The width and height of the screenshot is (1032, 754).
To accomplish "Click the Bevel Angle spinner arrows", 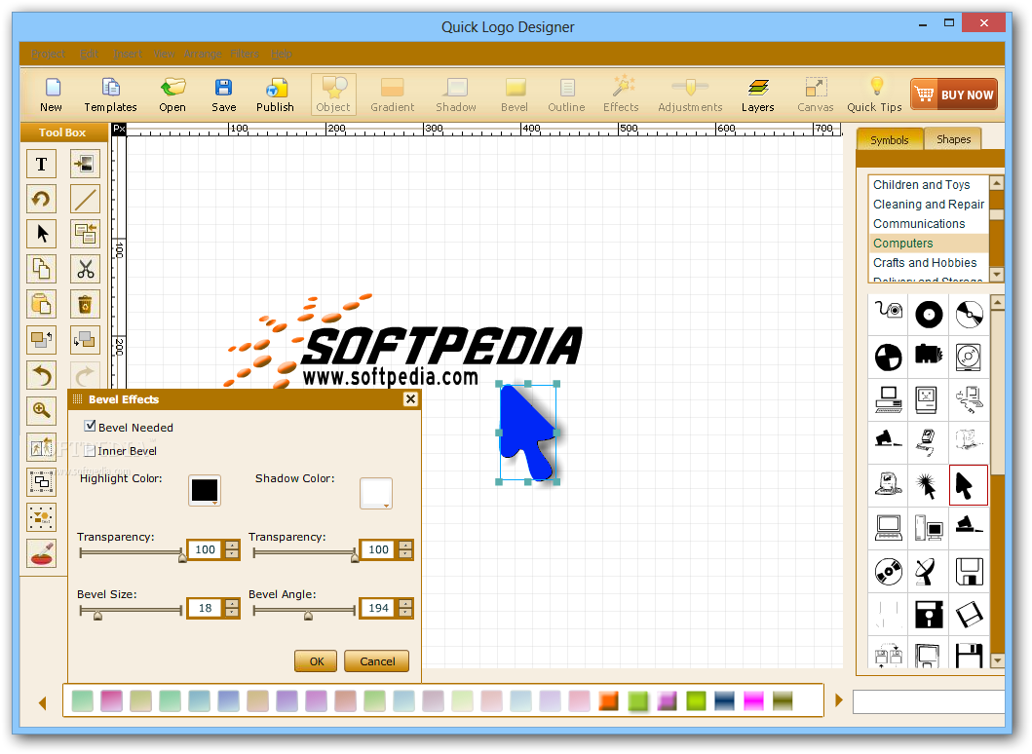I will pos(405,608).
